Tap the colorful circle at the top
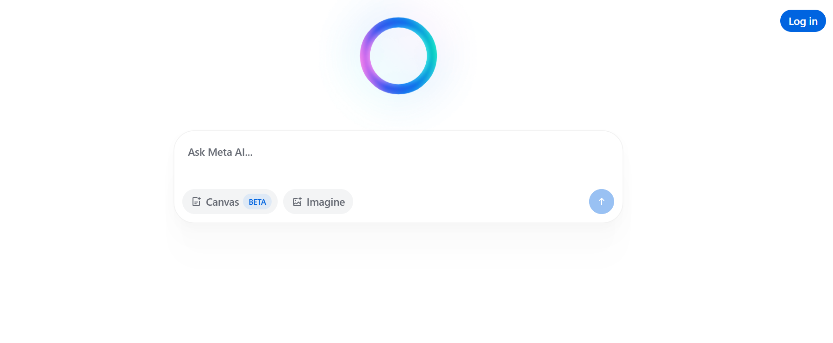This screenshot has height=343, width=833. tap(398, 56)
